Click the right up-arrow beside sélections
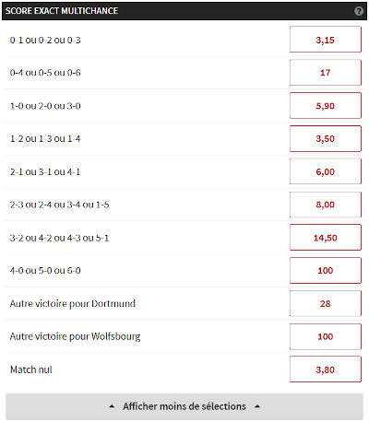The width and height of the screenshot is (369, 422). click(257, 406)
